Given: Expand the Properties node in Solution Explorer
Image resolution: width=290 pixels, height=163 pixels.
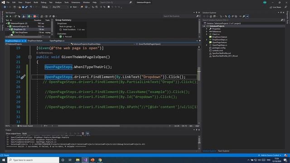Looking at the screenshot, I should [x=207, y=29].
